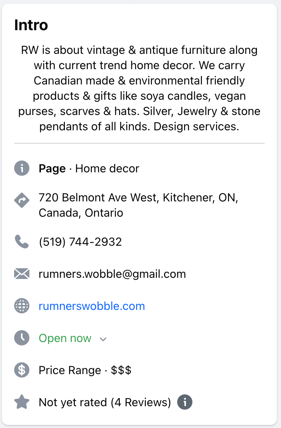Viewport: 281px width, 428px height.
Task: Click the phone handset icon
Action: point(22,242)
